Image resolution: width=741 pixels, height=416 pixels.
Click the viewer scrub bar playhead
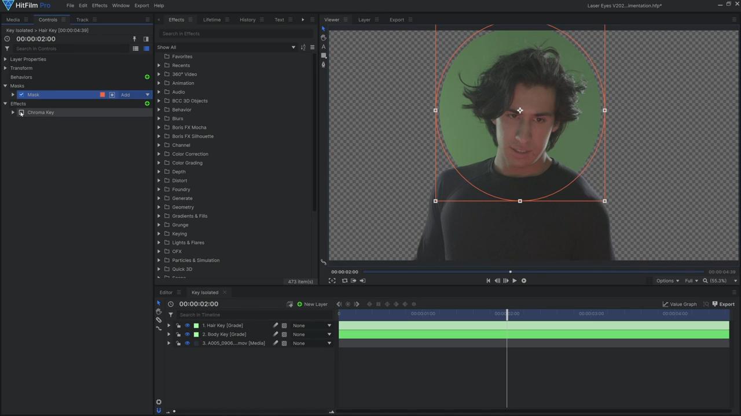pos(510,272)
